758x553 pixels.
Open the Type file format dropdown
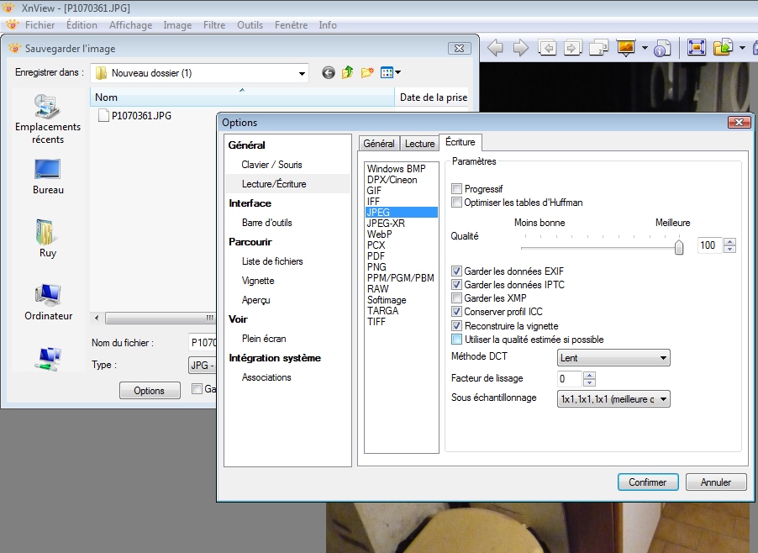[x=202, y=365]
